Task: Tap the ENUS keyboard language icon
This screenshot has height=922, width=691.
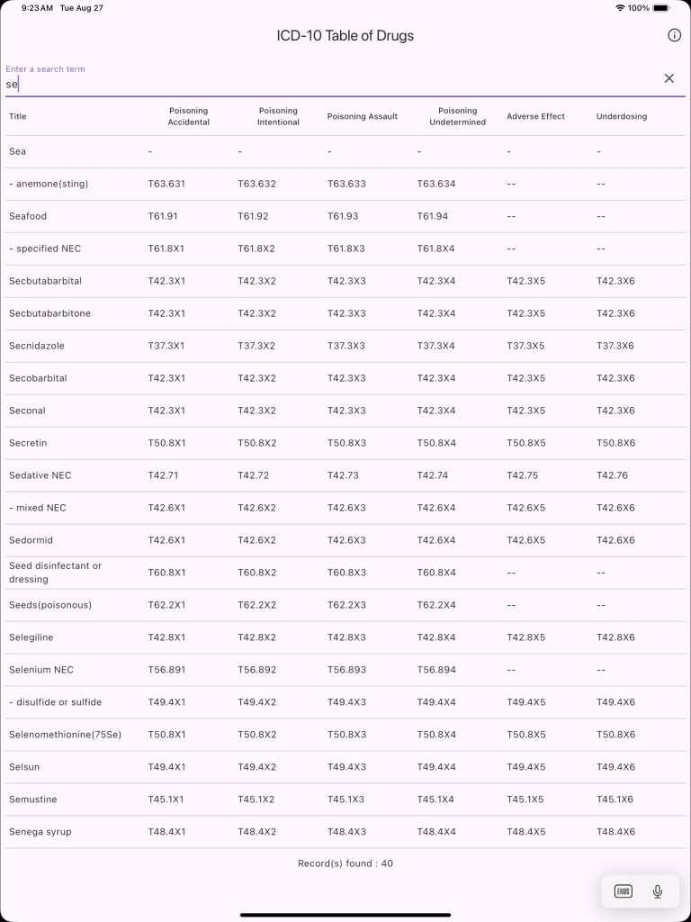Action: pyautogui.click(x=623, y=891)
